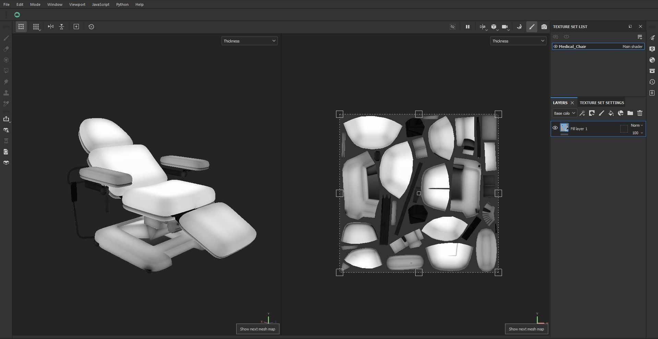This screenshot has width=658, height=339.
Task: Open the symmetry settings dropdown
Action: 483,27
